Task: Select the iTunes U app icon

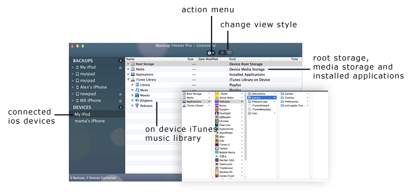Action: click(x=217, y=145)
